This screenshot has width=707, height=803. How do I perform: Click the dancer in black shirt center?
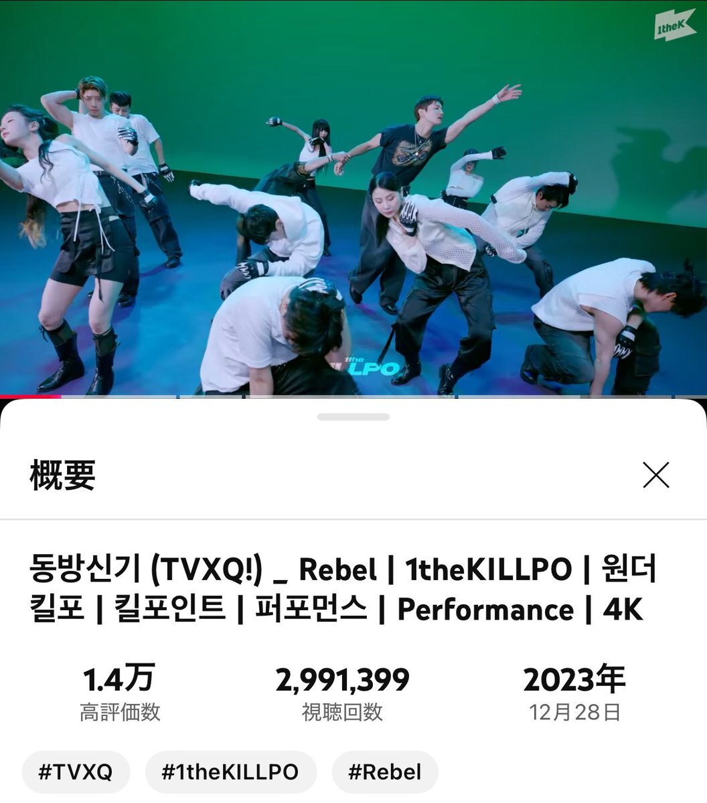pos(407,201)
